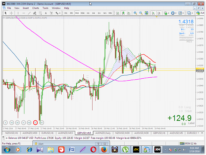Open the Profiles dropdown
206x155 pixels.
click(190, 13)
